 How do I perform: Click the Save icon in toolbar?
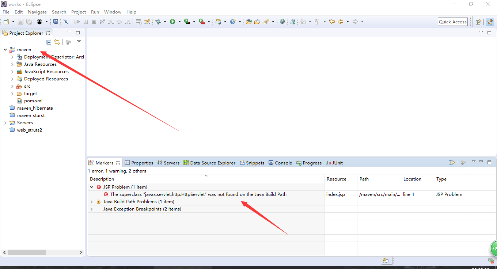20,22
